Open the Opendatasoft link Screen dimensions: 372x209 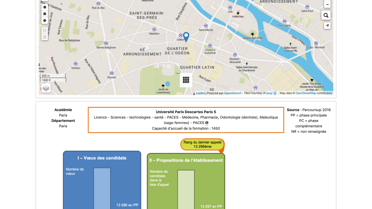tap(233, 93)
